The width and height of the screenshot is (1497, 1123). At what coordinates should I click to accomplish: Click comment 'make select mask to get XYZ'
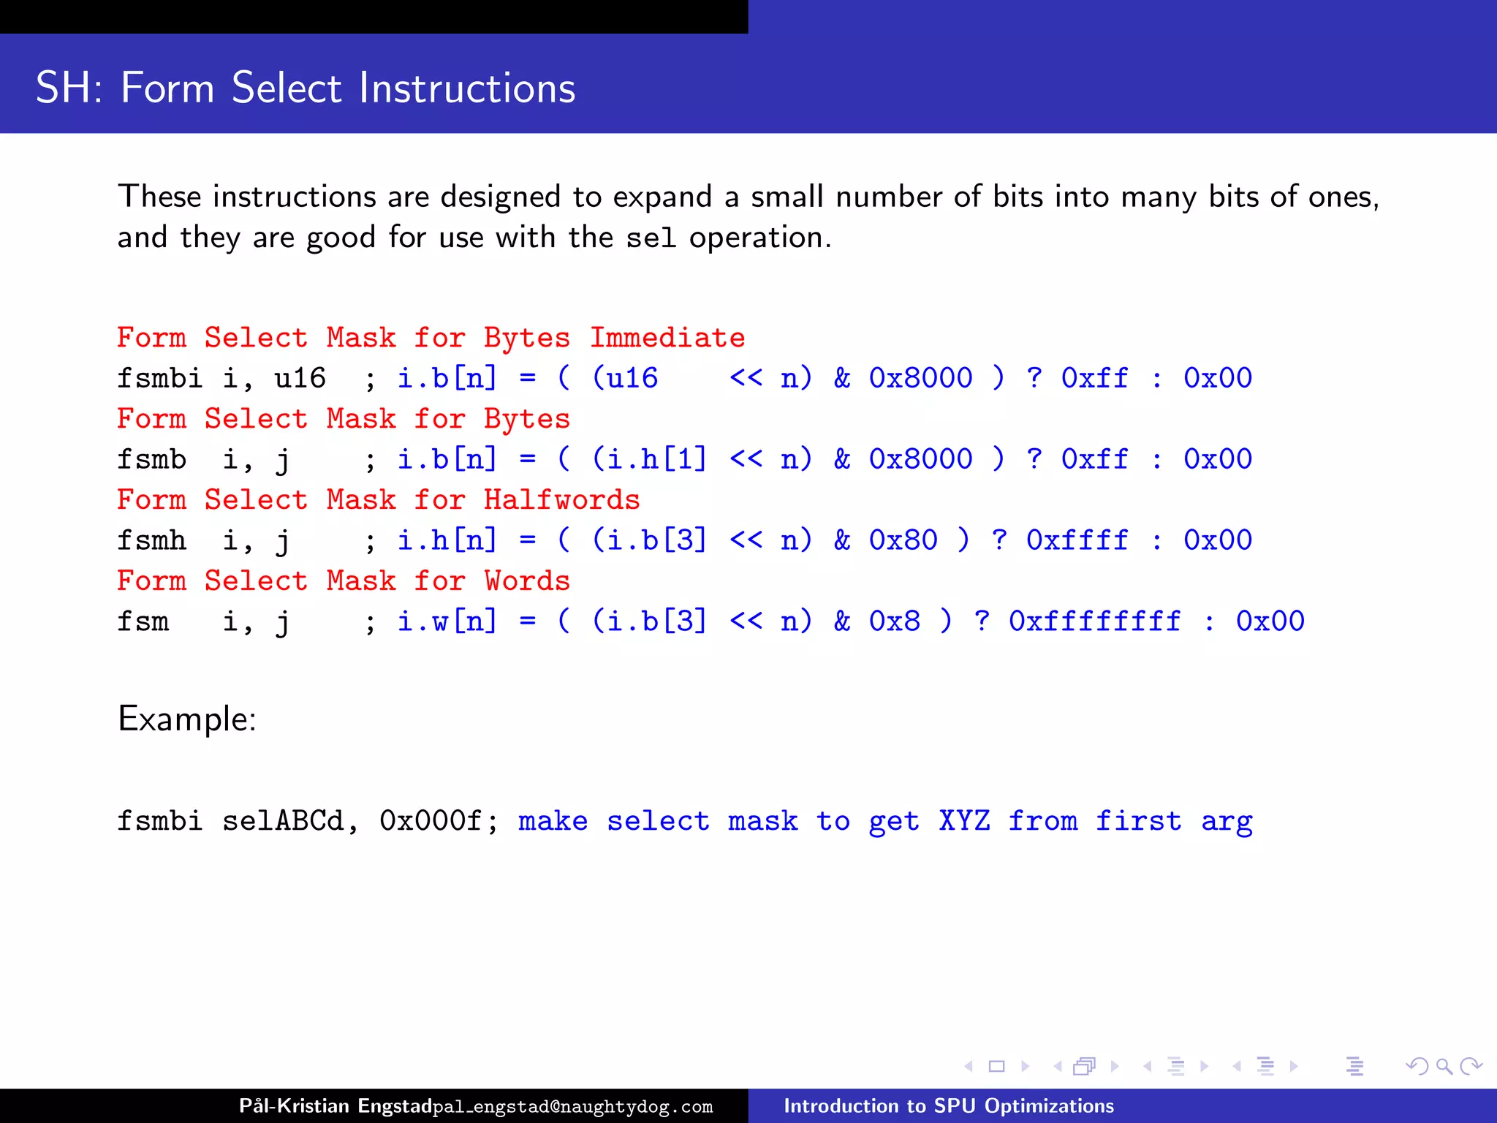coord(754,822)
